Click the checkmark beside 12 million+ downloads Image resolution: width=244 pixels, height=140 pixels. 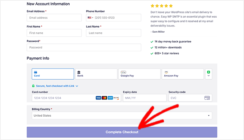[x=152, y=48]
